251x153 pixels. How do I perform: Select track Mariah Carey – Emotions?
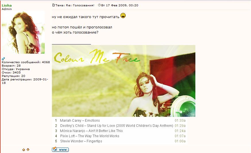pos(80,121)
